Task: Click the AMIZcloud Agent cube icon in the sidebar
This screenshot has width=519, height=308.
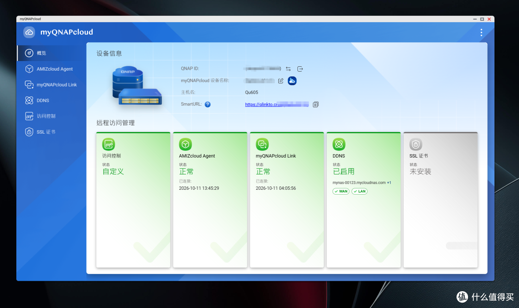Action: click(29, 69)
